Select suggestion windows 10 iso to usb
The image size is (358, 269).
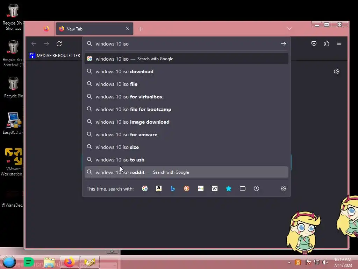pos(186,160)
